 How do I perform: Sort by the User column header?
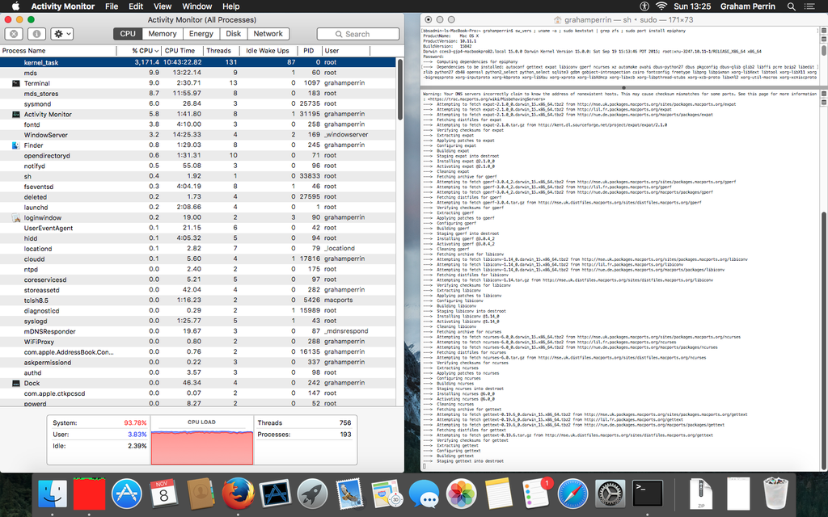pyautogui.click(x=345, y=51)
